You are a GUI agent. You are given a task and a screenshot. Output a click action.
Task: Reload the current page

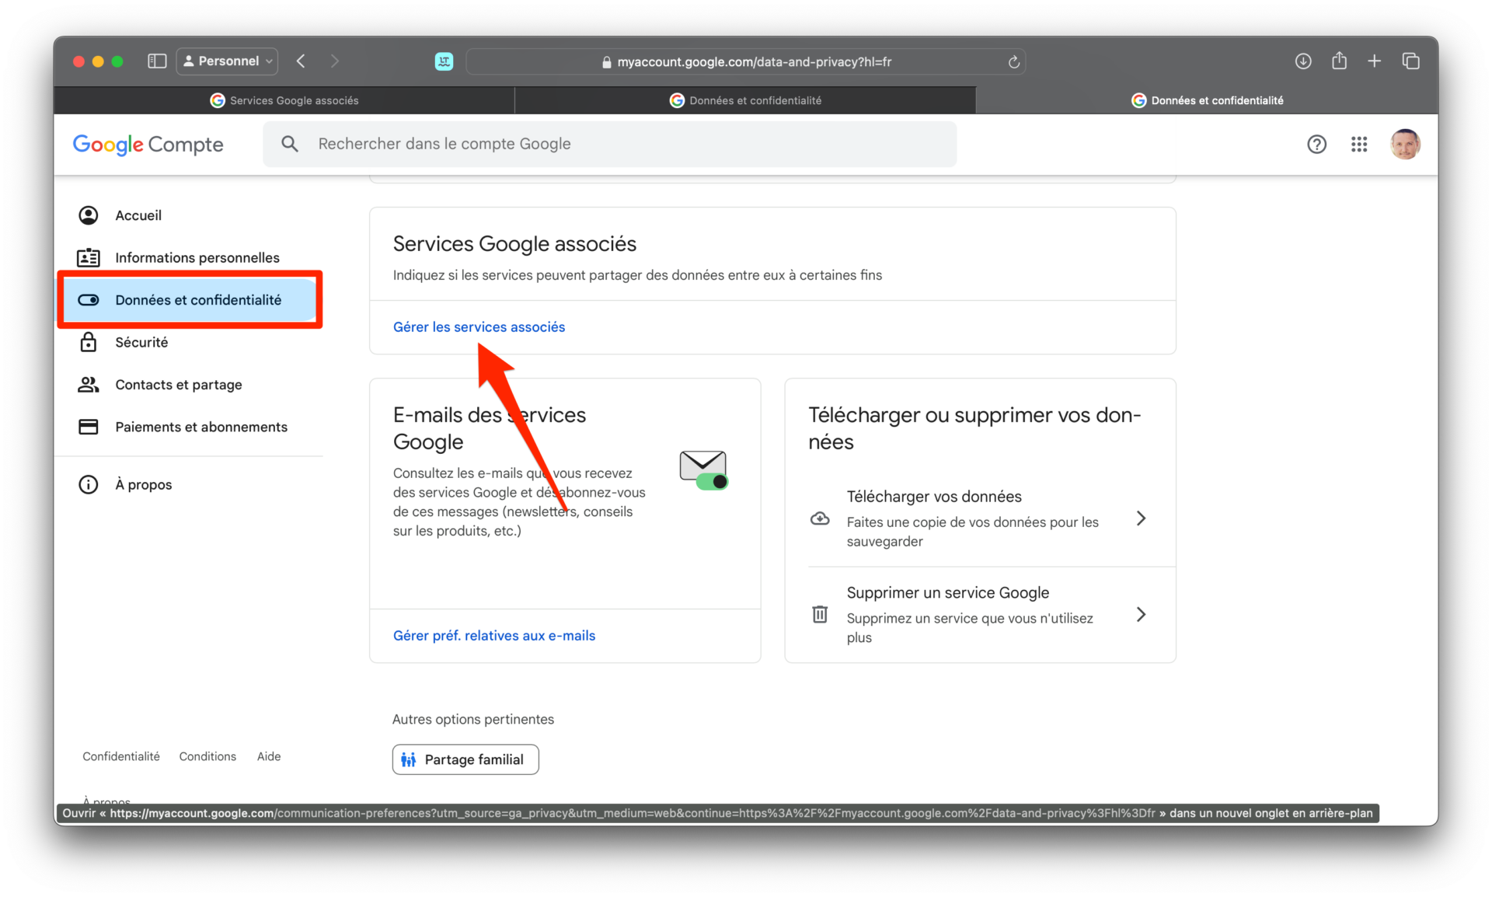(x=1013, y=61)
